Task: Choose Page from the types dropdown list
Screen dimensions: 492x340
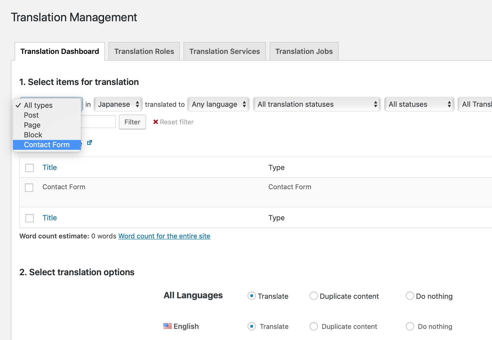Action: 32,125
